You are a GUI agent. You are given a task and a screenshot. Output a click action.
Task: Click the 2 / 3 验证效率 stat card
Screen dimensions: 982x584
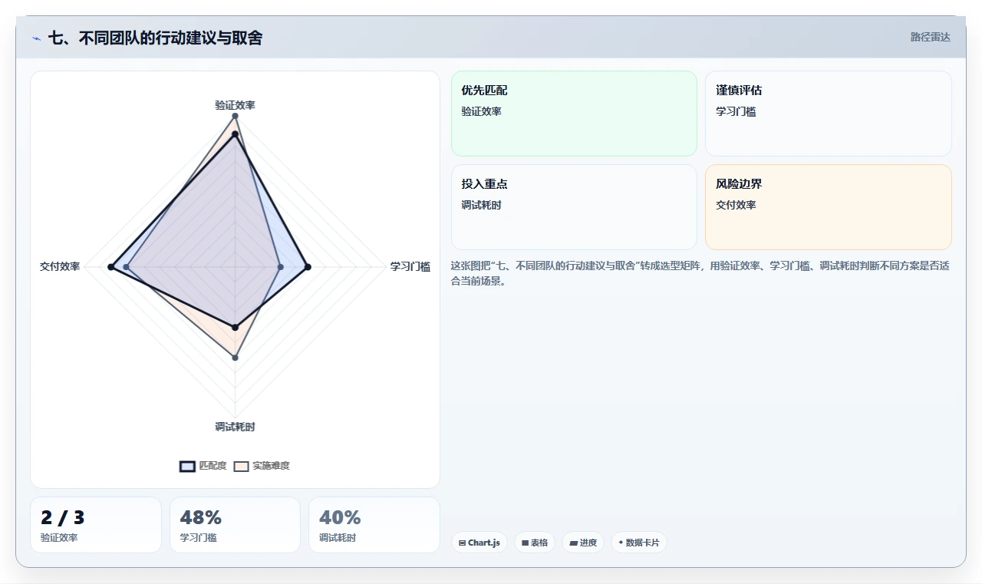(x=96, y=525)
